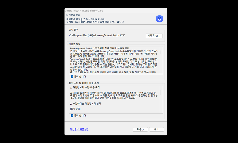Click the text "1. 개인정보의 수집•이용 목적"
Screen dimensions: 238x143
coord(85,88)
